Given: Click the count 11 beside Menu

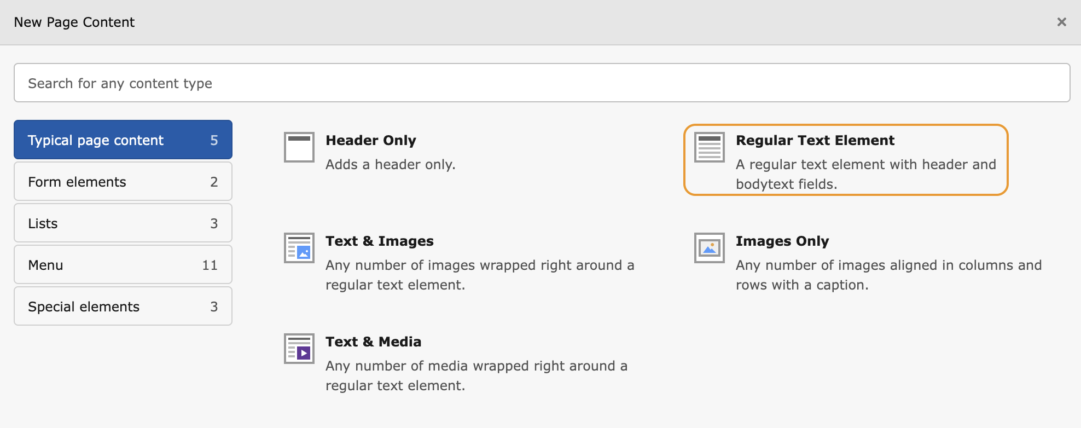Looking at the screenshot, I should point(210,265).
